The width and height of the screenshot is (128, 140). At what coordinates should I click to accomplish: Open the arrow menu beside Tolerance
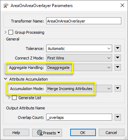(118, 48)
